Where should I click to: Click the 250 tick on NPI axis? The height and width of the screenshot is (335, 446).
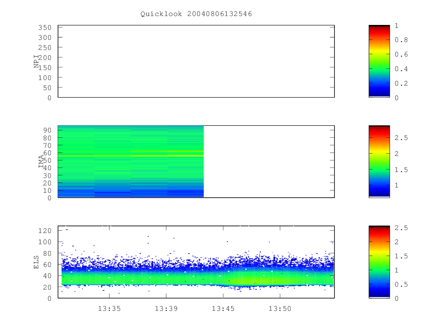tap(45, 48)
